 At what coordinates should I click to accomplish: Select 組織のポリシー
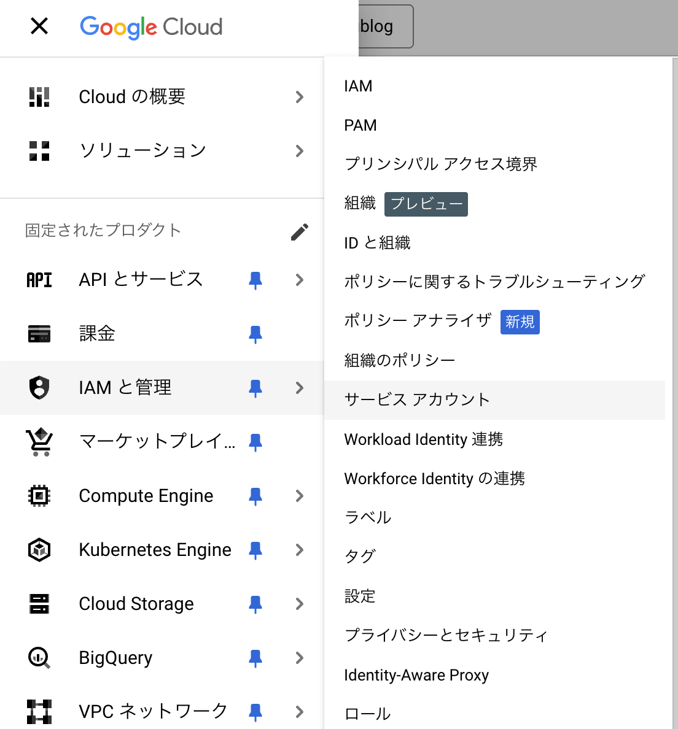[x=494, y=360]
